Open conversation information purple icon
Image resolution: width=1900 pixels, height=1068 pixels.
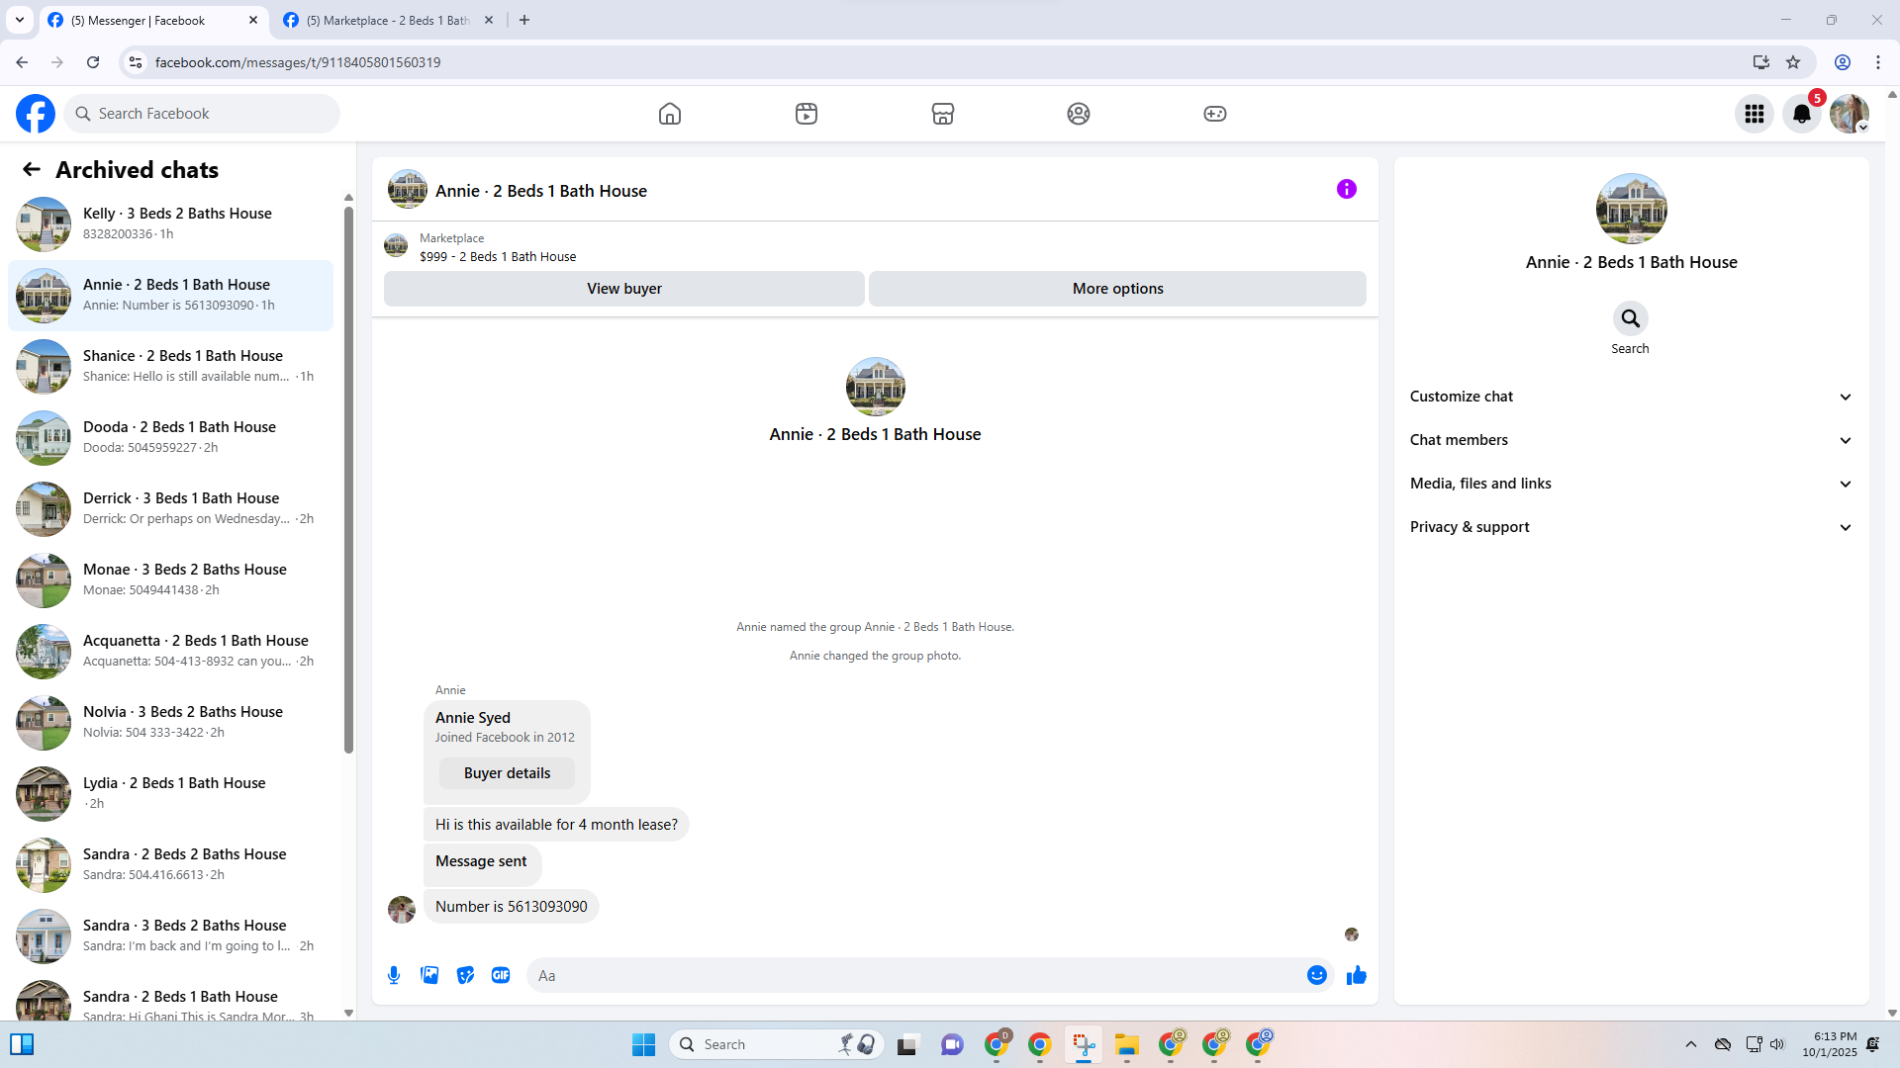(1347, 189)
